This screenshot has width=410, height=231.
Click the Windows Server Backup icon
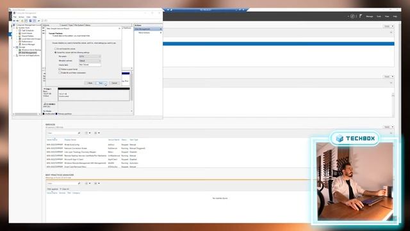click(20, 50)
